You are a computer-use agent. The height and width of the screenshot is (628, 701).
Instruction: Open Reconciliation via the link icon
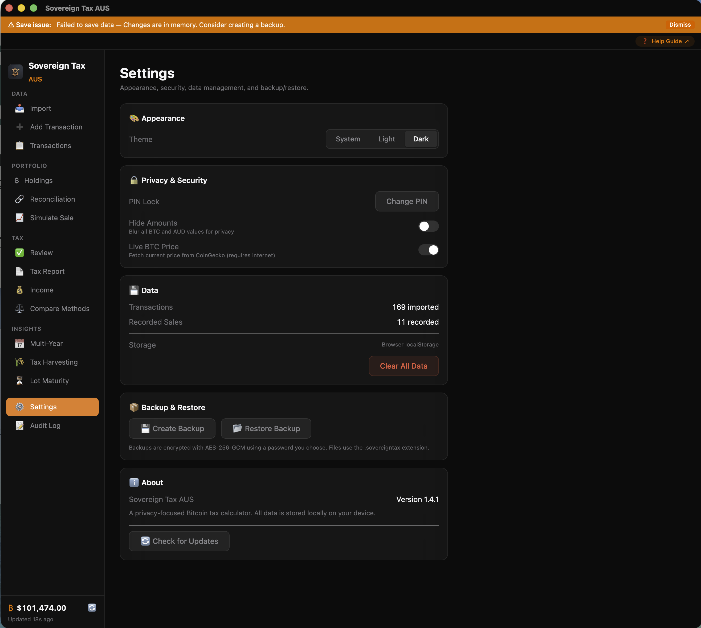(20, 199)
